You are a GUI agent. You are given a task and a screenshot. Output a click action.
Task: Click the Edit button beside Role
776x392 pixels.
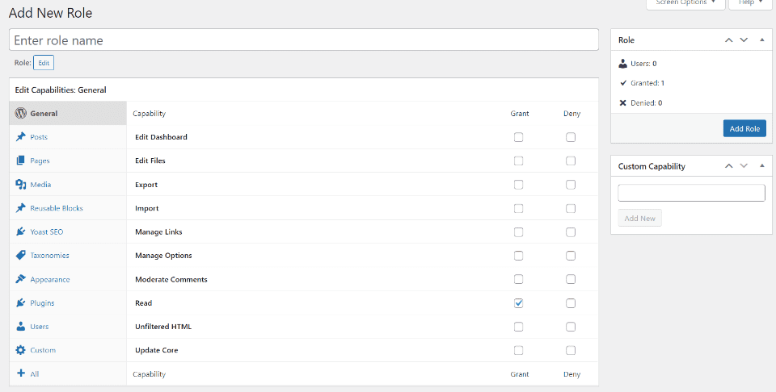pyautogui.click(x=44, y=62)
